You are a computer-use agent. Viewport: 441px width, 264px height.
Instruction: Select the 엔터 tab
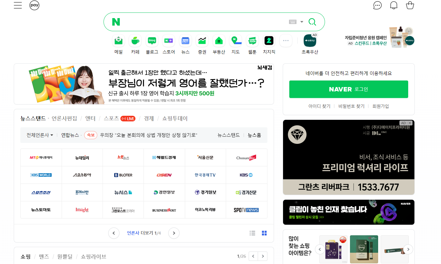pos(90,118)
